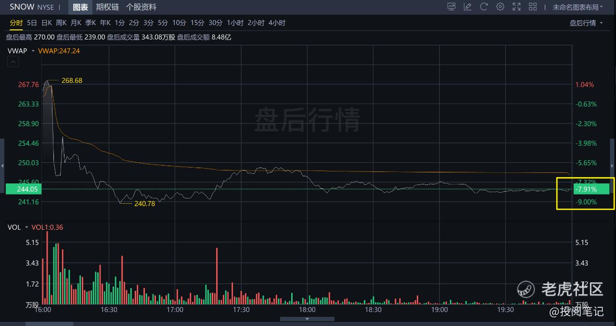Switch to the 个股资料 tab
This screenshot has height=326, width=616.
click(x=141, y=7)
